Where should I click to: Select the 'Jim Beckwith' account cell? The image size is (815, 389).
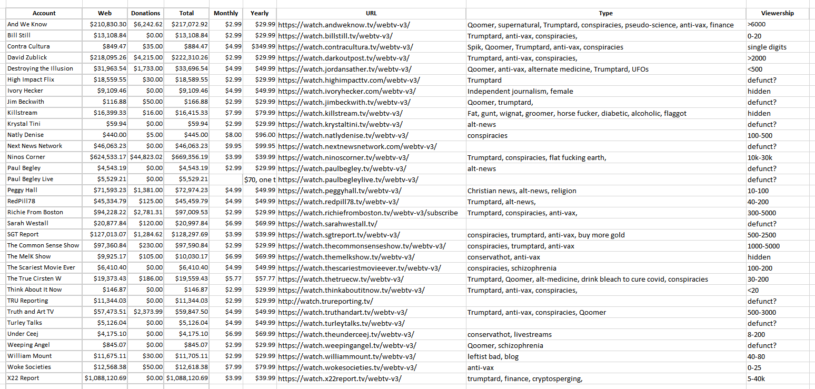(x=44, y=102)
